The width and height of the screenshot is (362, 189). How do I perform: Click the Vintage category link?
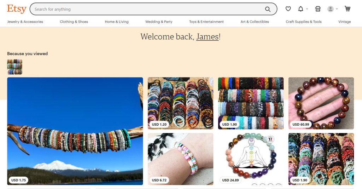pyautogui.click(x=344, y=22)
